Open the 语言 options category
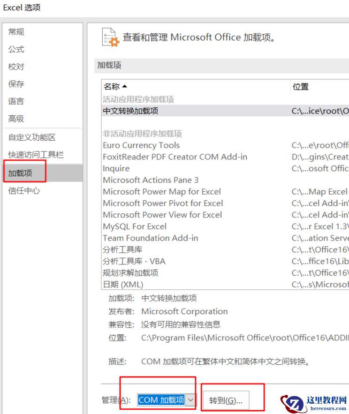Viewport: 349px width, 414px height. (16, 101)
